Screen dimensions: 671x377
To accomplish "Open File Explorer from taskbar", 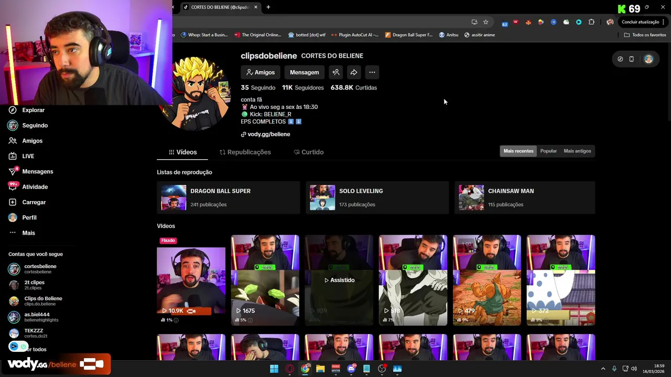I will click(320, 369).
